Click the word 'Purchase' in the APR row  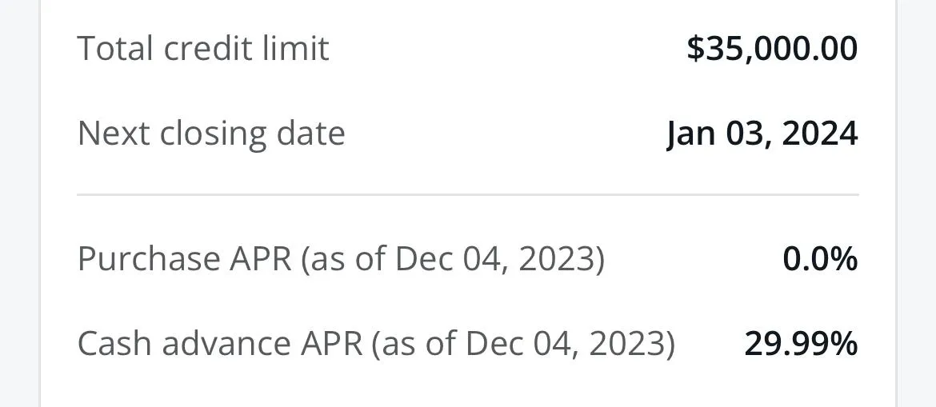pos(149,259)
